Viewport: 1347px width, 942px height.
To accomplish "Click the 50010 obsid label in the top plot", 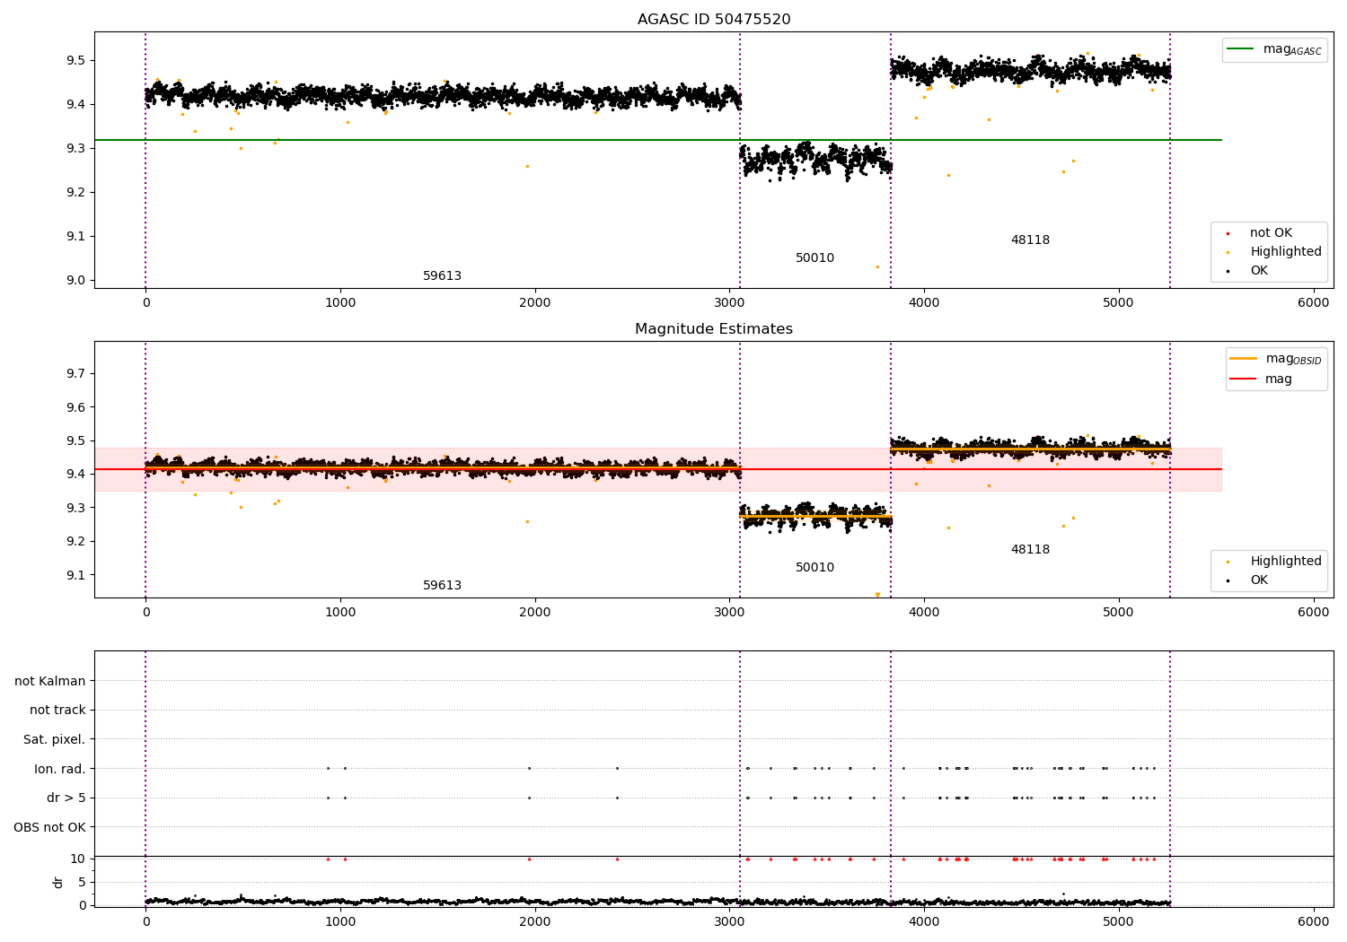I will click(814, 258).
